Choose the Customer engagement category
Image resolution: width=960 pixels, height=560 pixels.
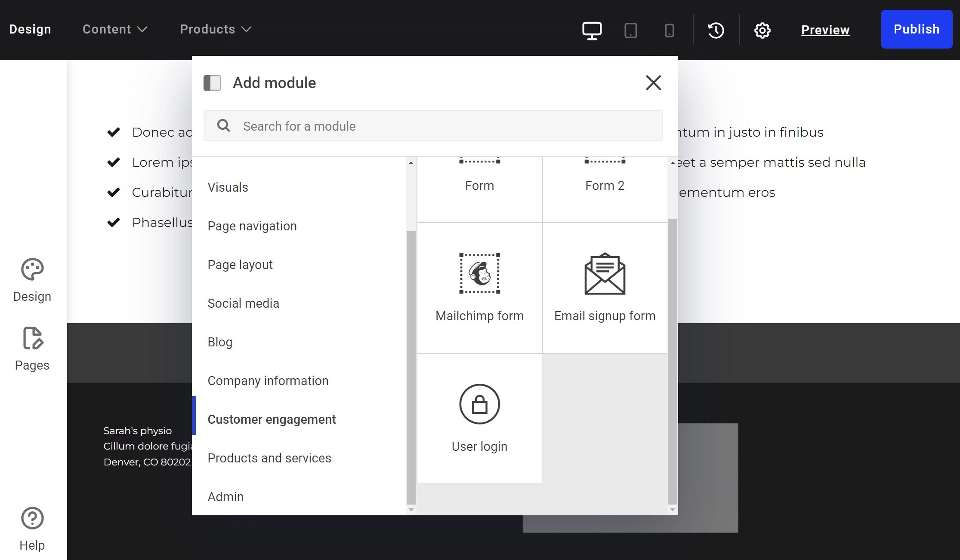(272, 419)
